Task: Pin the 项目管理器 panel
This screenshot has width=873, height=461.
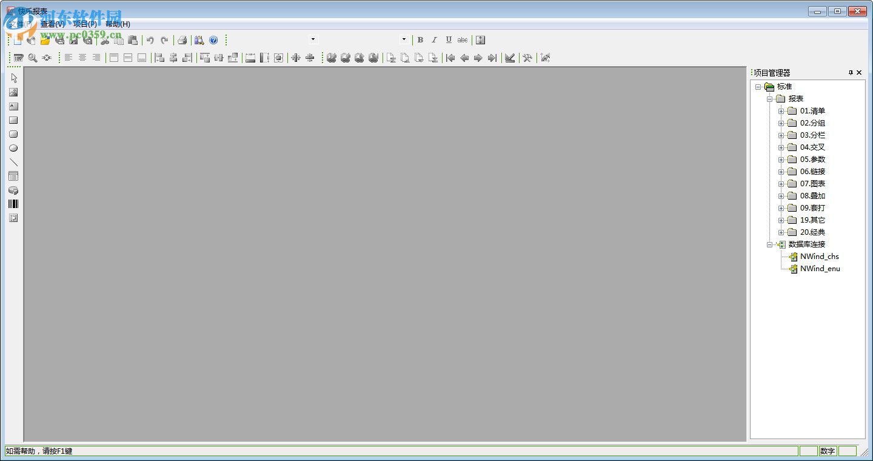Action: [x=851, y=73]
